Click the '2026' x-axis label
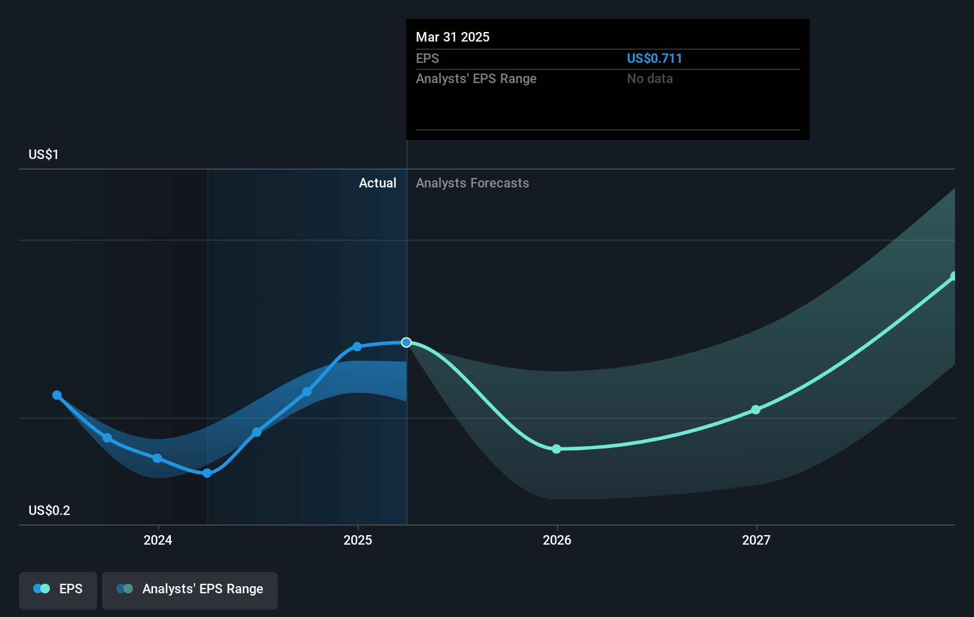974x617 pixels. point(557,540)
